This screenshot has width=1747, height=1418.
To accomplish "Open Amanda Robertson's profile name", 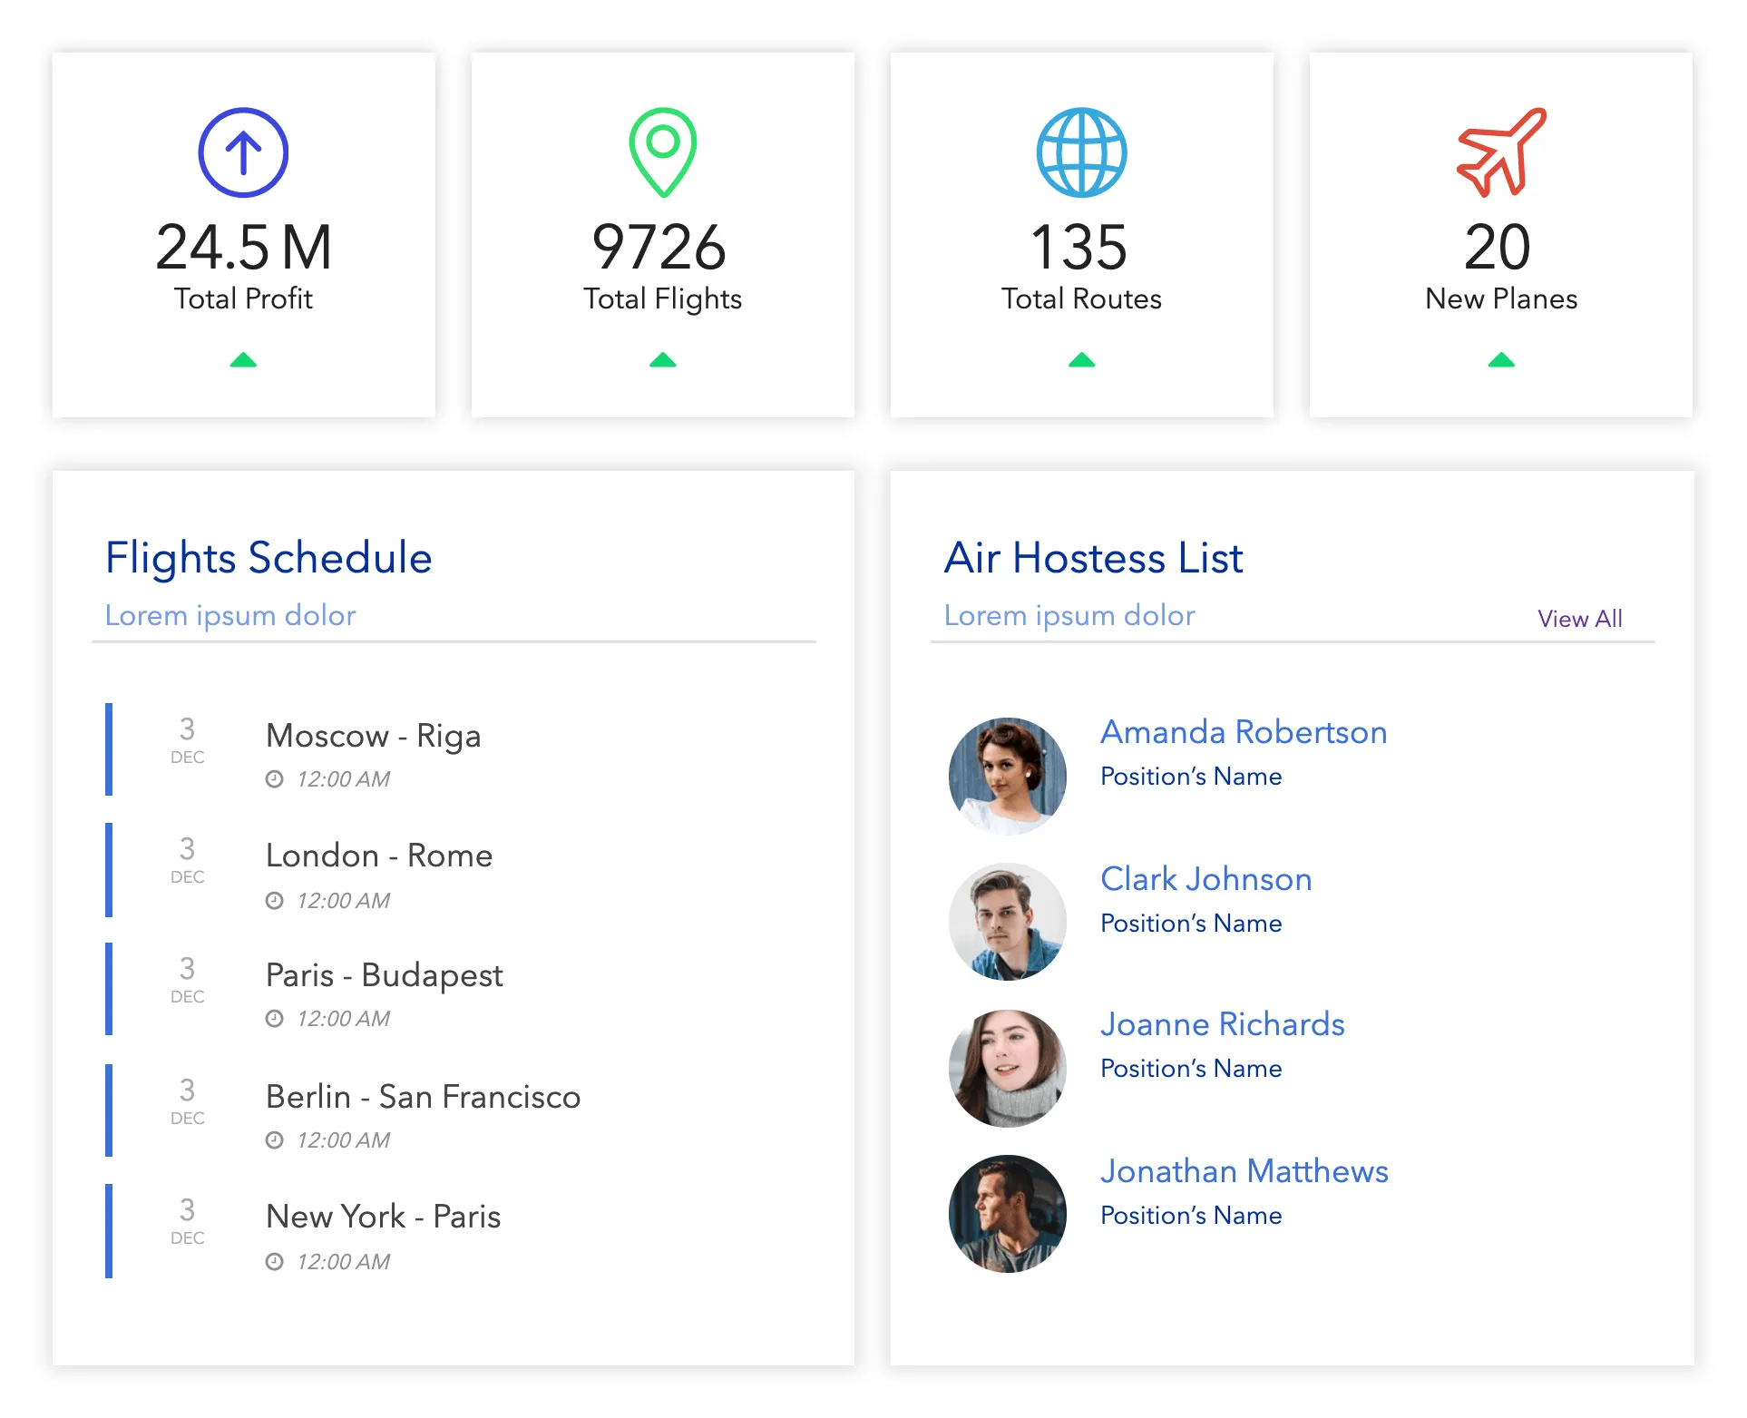I will 1243,732.
